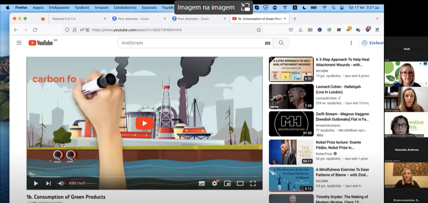The image size is (428, 203).
Task: Open YouTube three-dot settings menu
Action: pos(351,43)
